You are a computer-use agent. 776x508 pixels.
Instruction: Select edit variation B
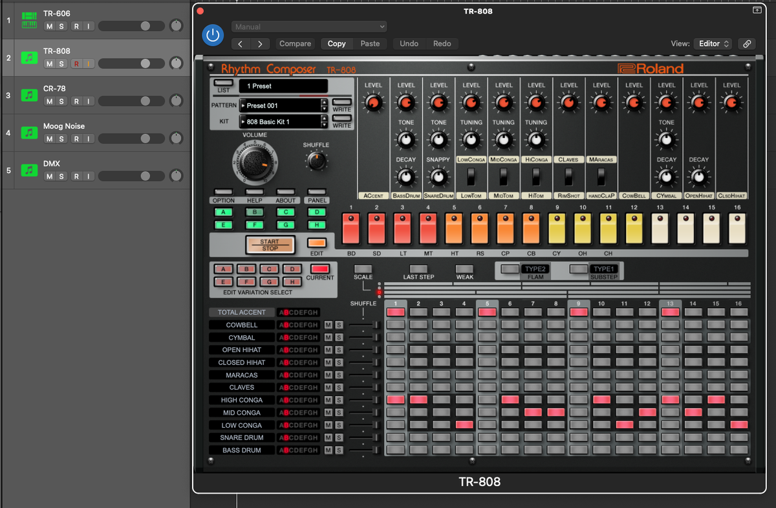click(246, 268)
